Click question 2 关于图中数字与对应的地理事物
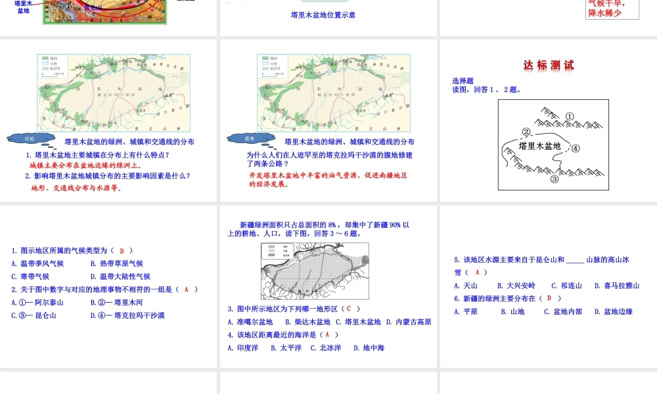 coord(104,290)
